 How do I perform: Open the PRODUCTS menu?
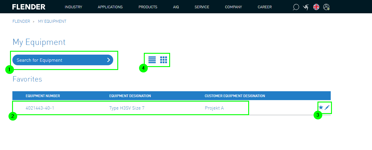tap(148, 7)
